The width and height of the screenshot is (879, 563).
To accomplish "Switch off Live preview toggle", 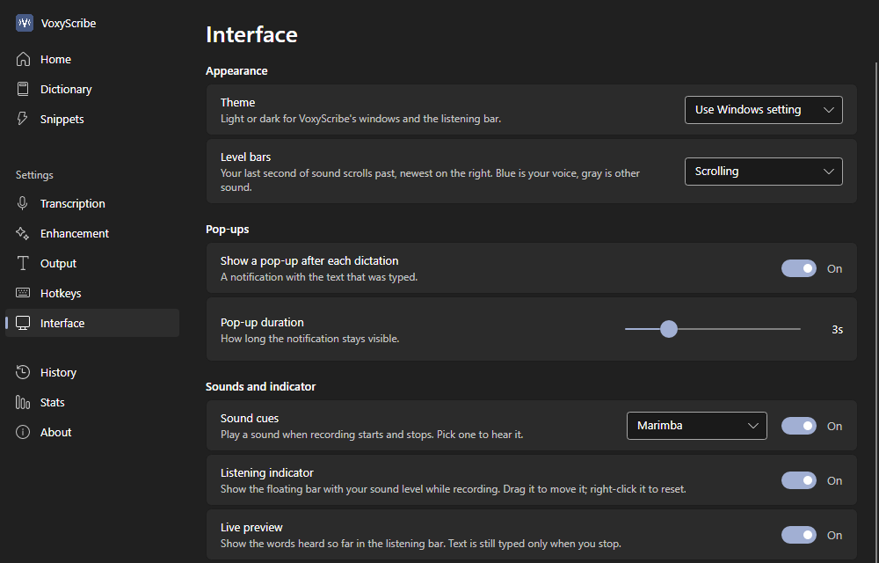I will click(799, 535).
